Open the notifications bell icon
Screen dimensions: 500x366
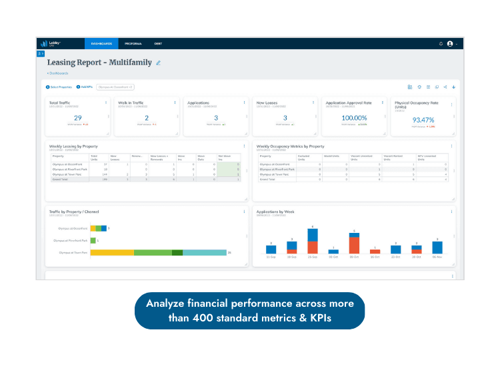(x=441, y=44)
